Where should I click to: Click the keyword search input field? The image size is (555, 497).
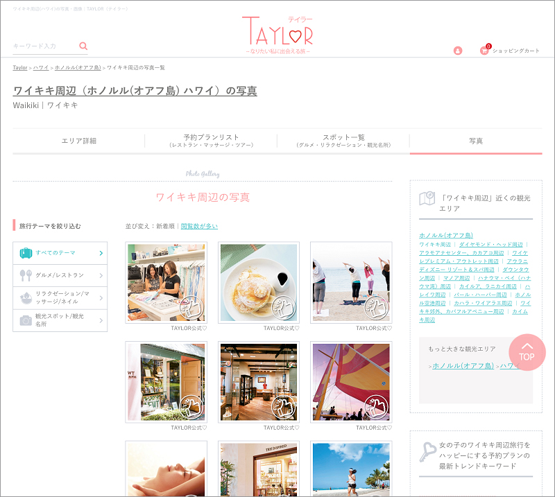pyautogui.click(x=44, y=46)
